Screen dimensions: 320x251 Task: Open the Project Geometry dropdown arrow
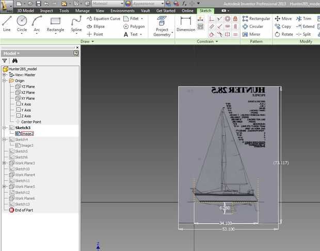point(172,33)
